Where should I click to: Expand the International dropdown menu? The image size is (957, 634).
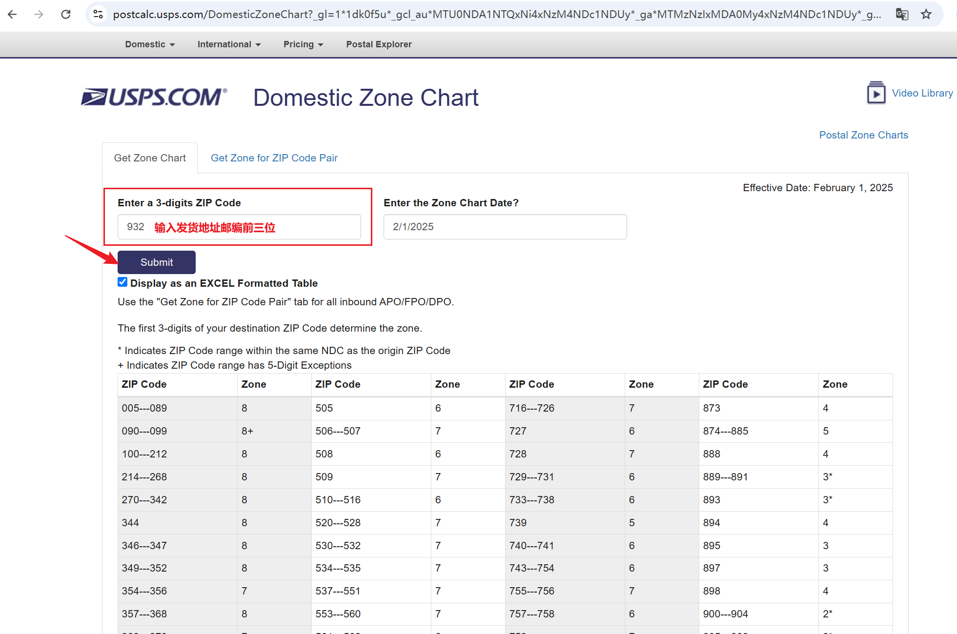pos(229,44)
